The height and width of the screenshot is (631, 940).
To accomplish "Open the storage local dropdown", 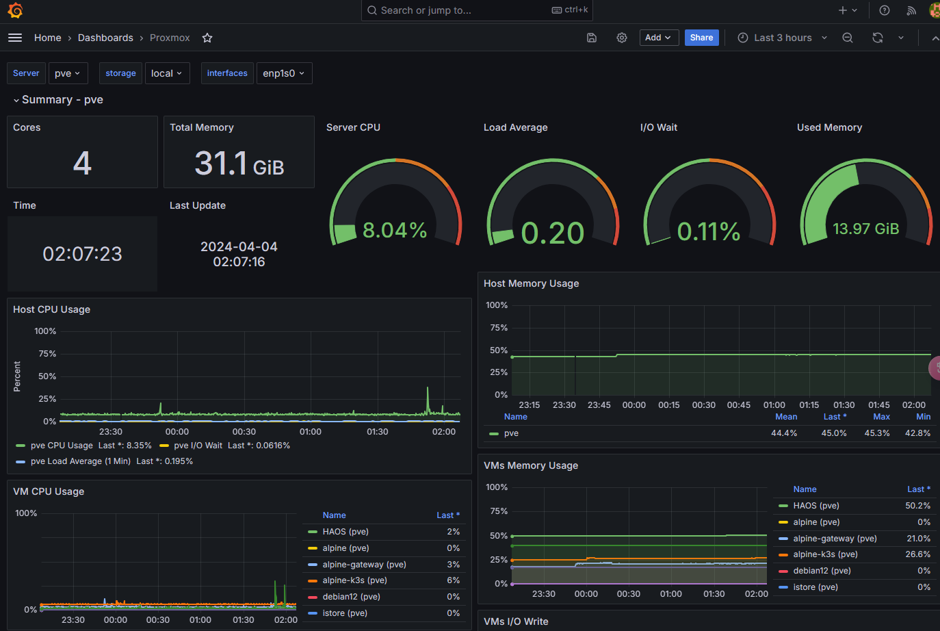I will click(167, 73).
